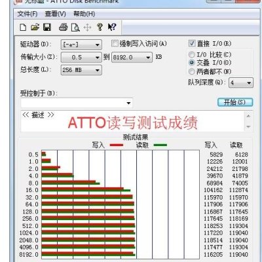
Task: Open Print Preview from the toolbar
Action: (x=75, y=28)
